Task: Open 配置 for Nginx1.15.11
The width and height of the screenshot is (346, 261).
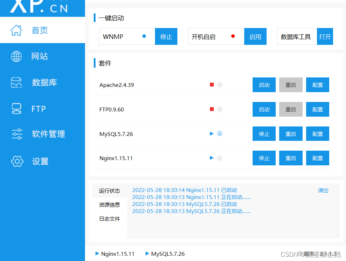Action: coord(318,158)
